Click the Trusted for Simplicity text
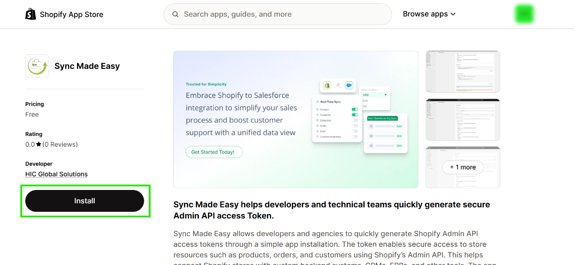 point(206,84)
